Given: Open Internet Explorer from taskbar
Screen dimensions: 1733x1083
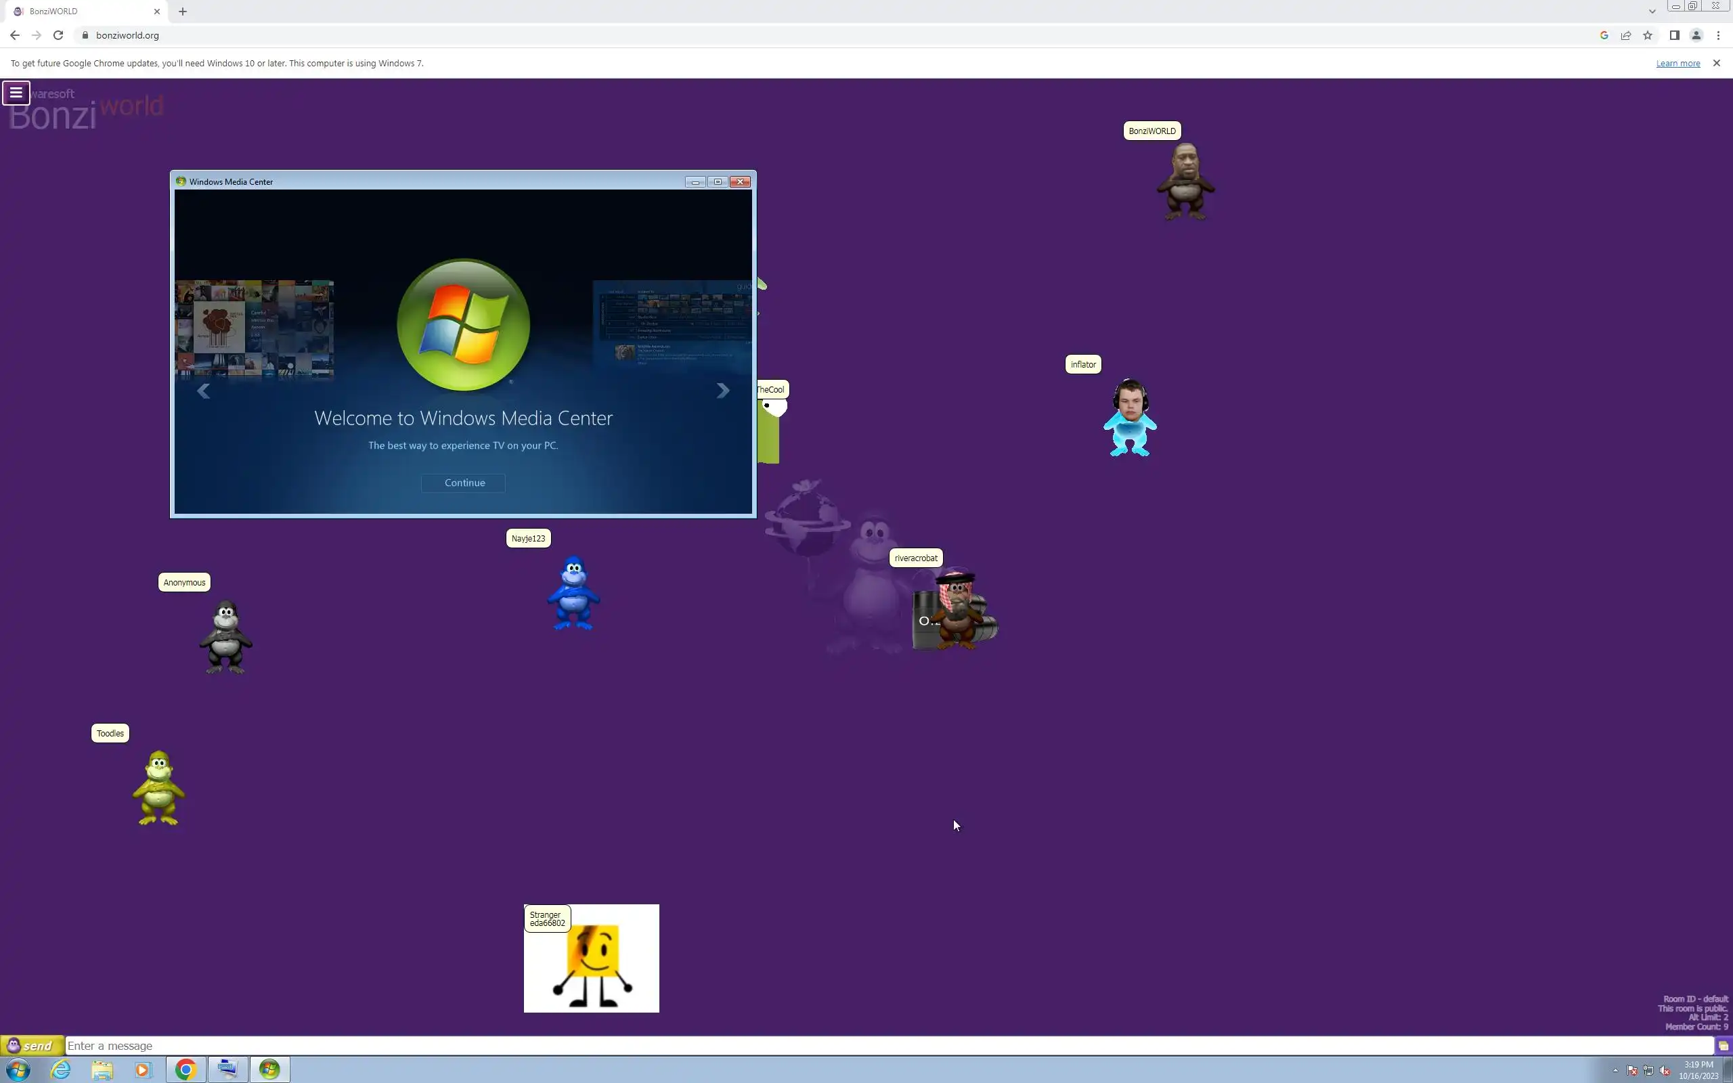Looking at the screenshot, I should pos(61,1069).
